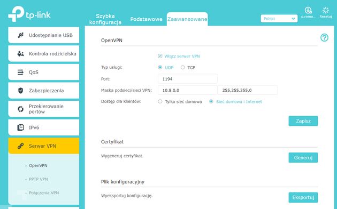Switch to Podstawowe tab
Viewport: 337px width, 209px height.
[146, 19]
